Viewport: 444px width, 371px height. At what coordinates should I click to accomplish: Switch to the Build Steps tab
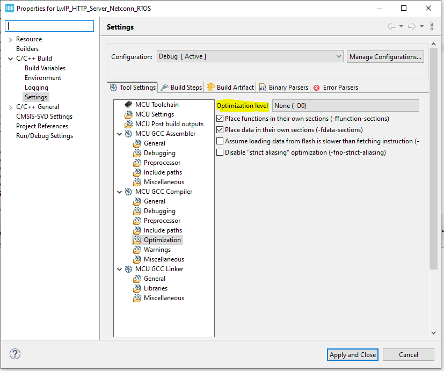pos(181,88)
